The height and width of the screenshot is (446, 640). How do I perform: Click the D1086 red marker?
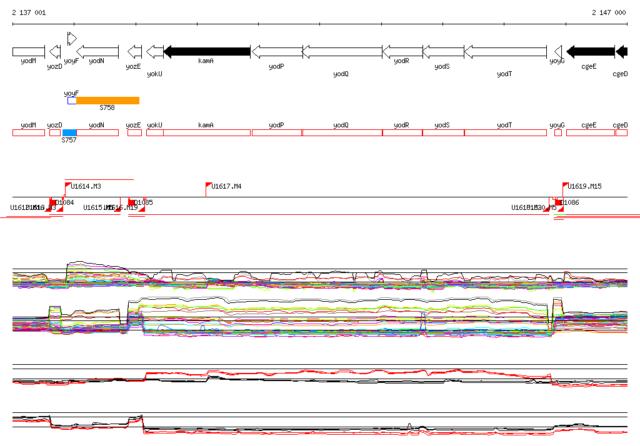click(557, 202)
